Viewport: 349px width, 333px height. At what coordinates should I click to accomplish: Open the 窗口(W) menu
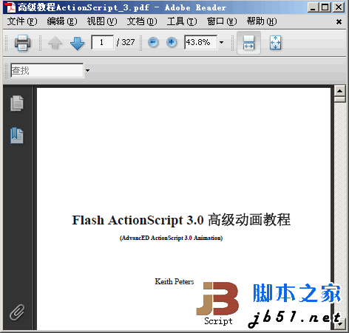coord(222,21)
